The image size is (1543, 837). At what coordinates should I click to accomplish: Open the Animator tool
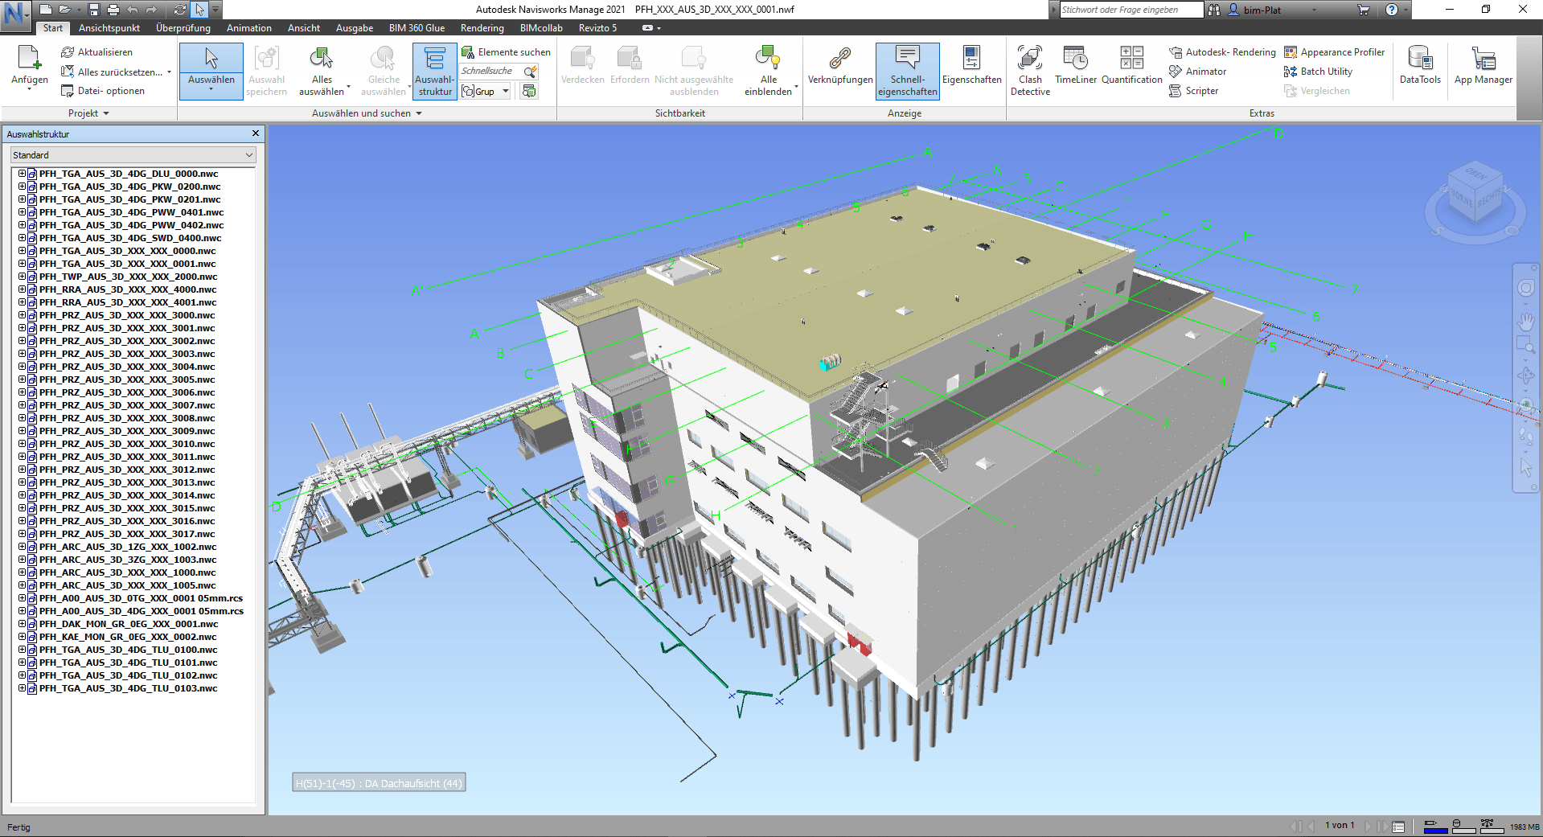[1205, 72]
